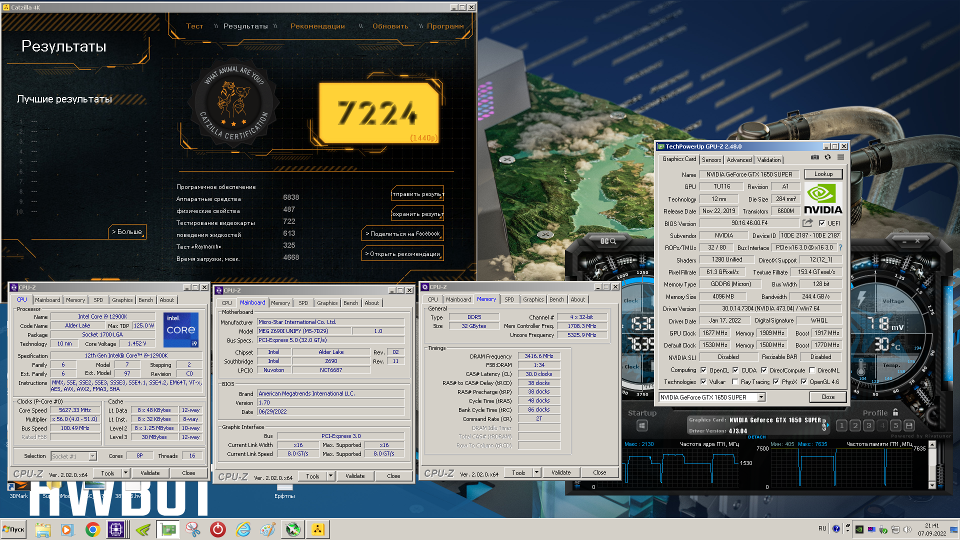
Task: Open the 'Тест' tab in Catzilla
Action: pos(194,26)
